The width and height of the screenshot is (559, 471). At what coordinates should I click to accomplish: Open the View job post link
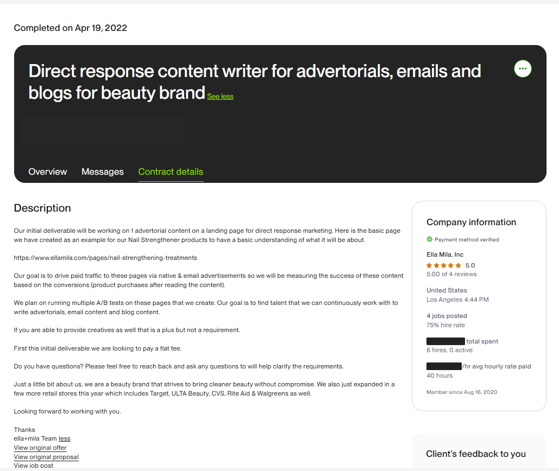pos(34,466)
